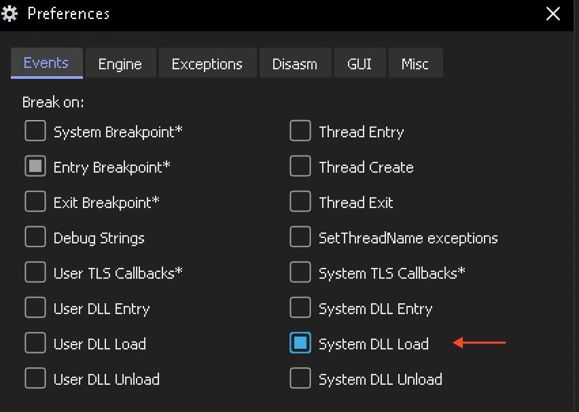Toggle the Entry Breakpoint checkbox
The height and width of the screenshot is (412, 579).
point(35,167)
